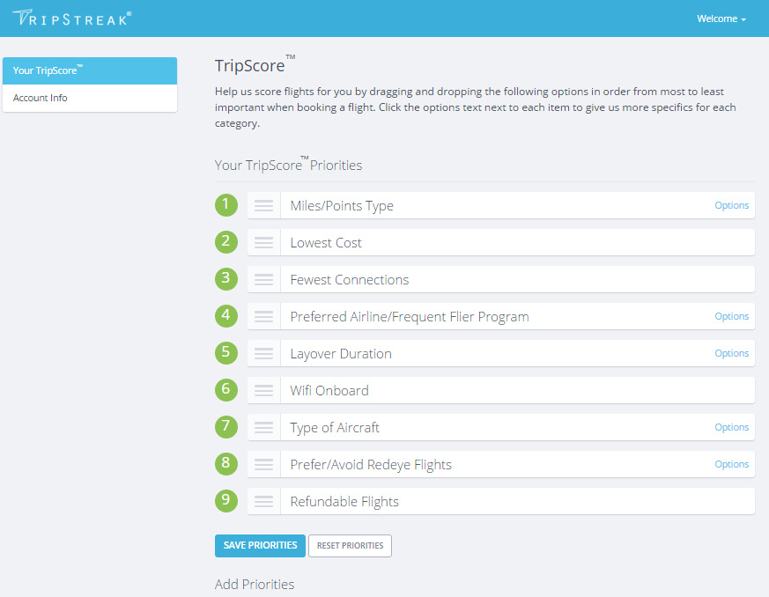Click drag handle for Type of Aircraft
769x597 pixels.
pyautogui.click(x=263, y=428)
